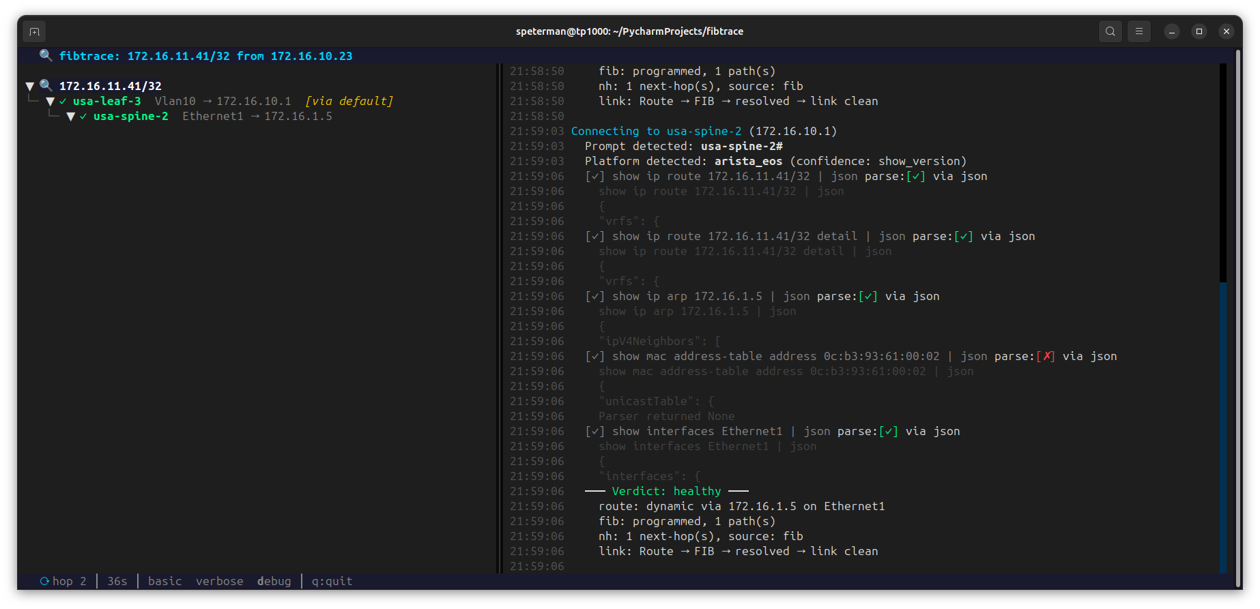Click checkmark icon beside usa-spine-2 tree node
Image resolution: width=1260 pixels, height=609 pixels.
coord(83,116)
